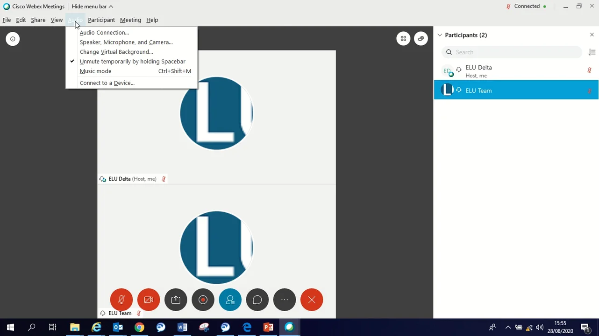599x336 pixels.
Task: Open Task View on taskbar
Action: [x=52, y=327]
